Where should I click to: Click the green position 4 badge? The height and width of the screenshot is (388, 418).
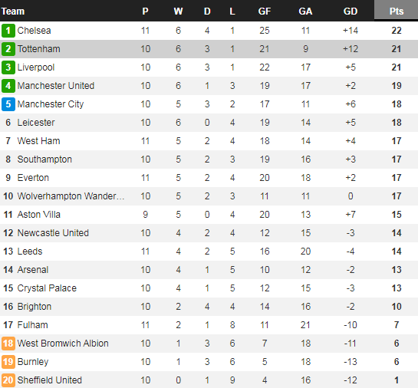8,86
